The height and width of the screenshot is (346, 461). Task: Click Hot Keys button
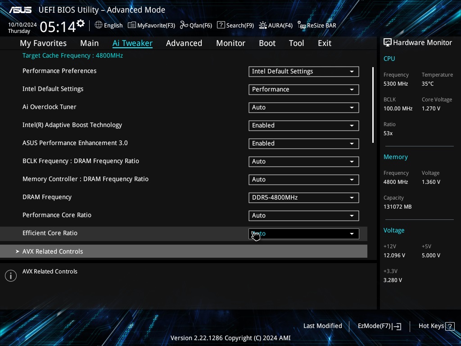pyautogui.click(x=437, y=326)
